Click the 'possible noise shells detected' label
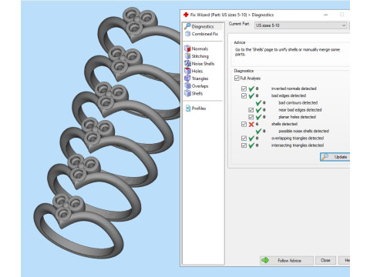Viewport: 370px width, 277px height. (x=304, y=131)
